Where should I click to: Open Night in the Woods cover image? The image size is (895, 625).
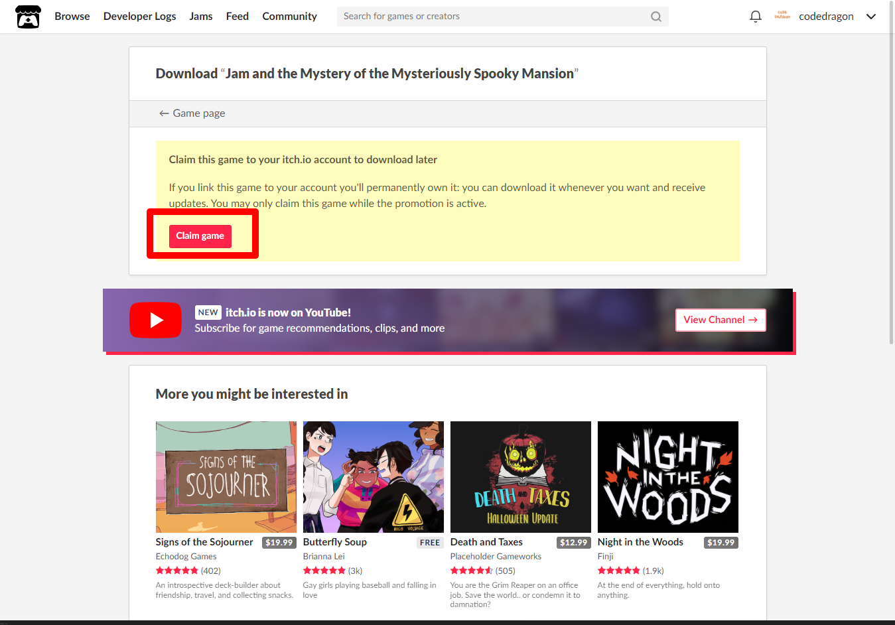tap(668, 477)
